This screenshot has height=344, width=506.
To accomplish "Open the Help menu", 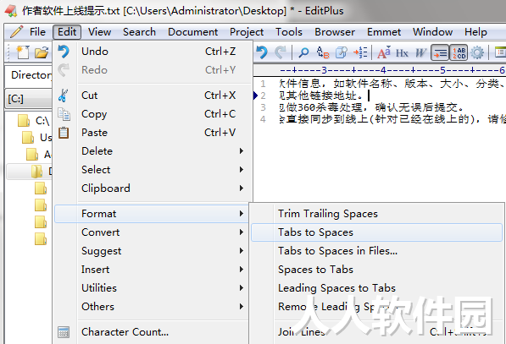I will pyautogui.click(x=475, y=32).
